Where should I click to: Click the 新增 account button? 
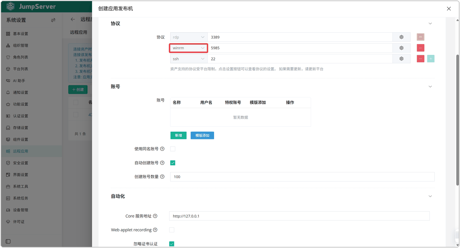point(178,135)
